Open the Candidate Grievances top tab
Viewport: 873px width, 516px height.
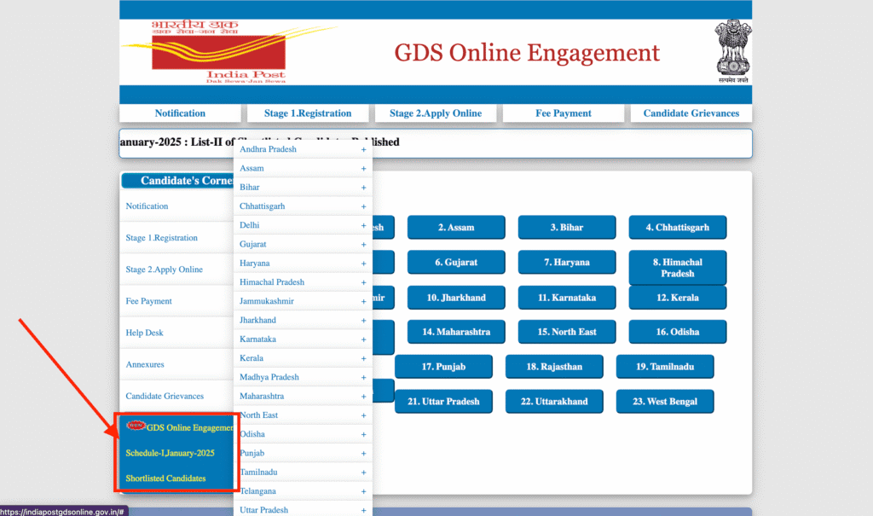[691, 113]
